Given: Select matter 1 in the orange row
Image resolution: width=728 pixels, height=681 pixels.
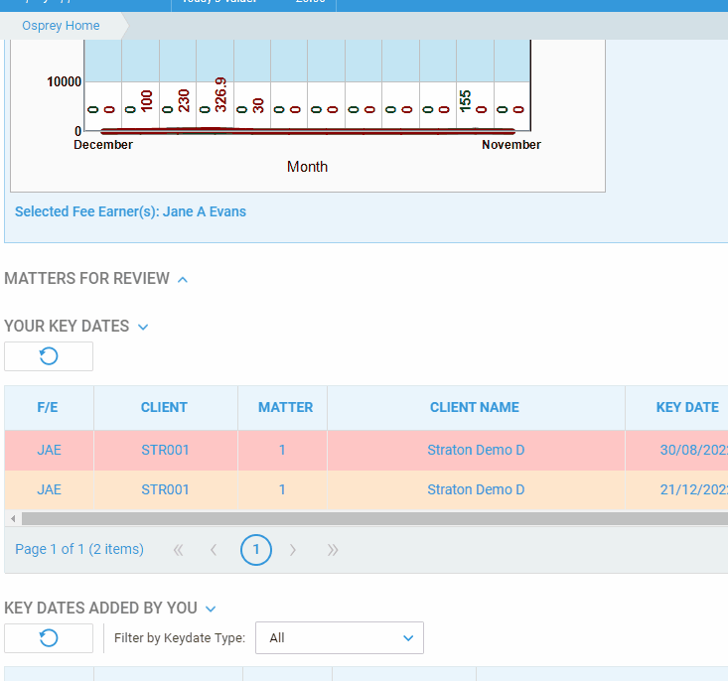Looking at the screenshot, I should [x=282, y=489].
